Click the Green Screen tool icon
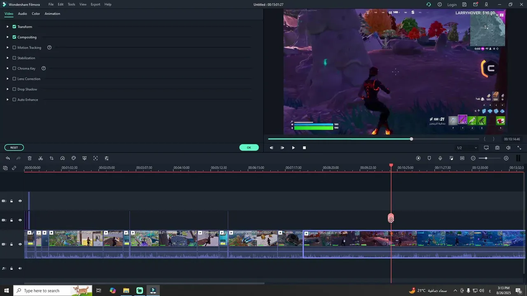This screenshot has height=296, width=527. pos(84,158)
